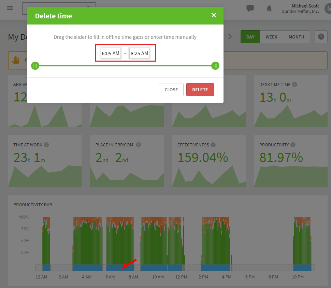Switch to the MONTH tab
Viewport: 331px width, 288px height.
pyautogui.click(x=296, y=37)
